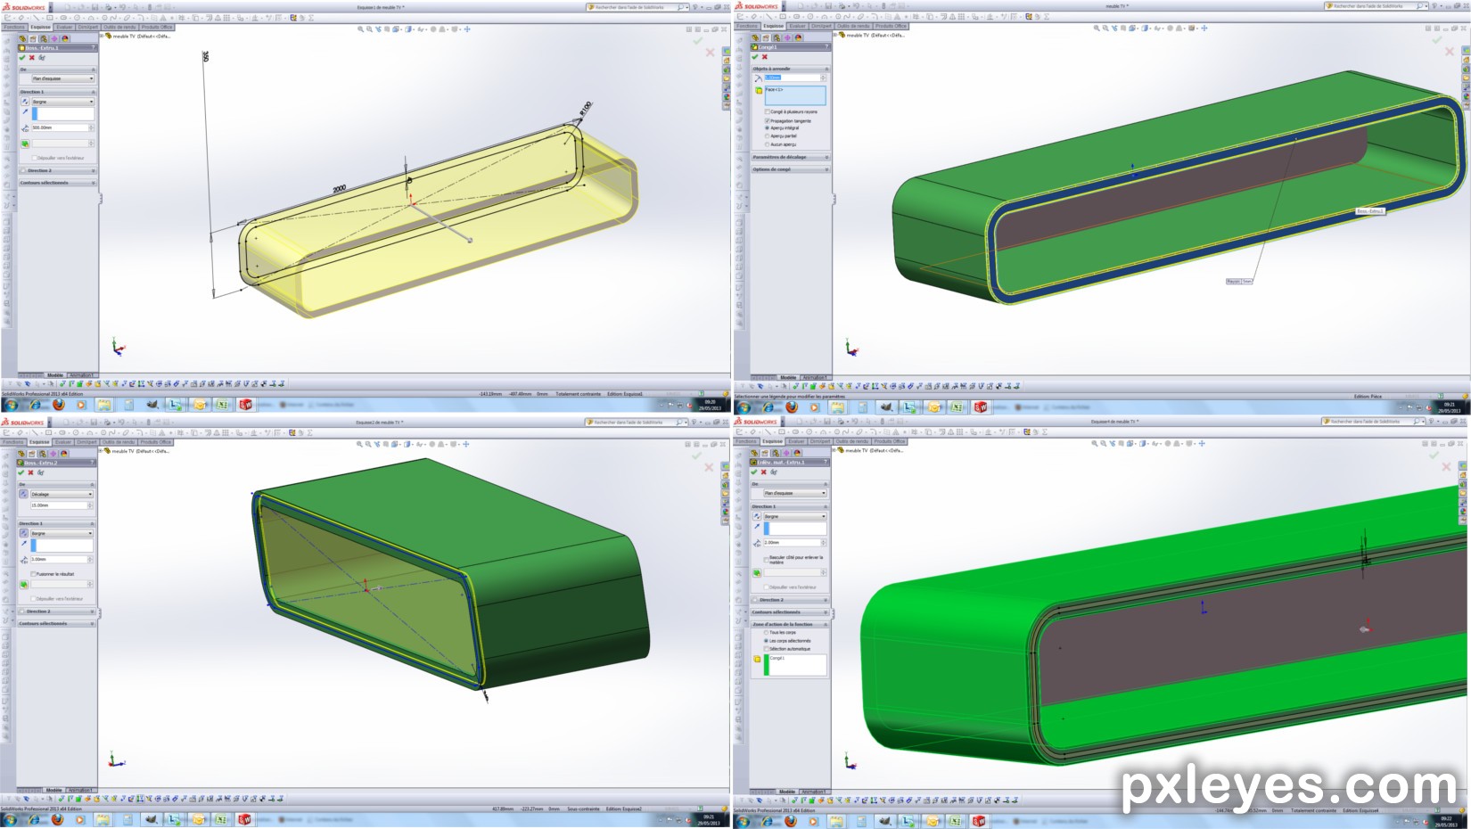The image size is (1471, 829).
Task: Accept Boss.-Extru.2 with green checkmark
Action: pyautogui.click(x=21, y=472)
